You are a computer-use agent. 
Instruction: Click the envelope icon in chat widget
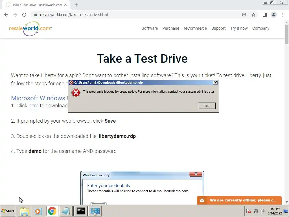pyautogui.click(x=202, y=200)
